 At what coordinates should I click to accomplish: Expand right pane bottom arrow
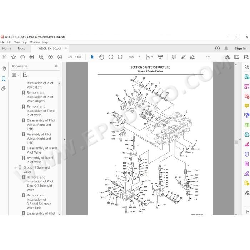click(x=247, y=212)
